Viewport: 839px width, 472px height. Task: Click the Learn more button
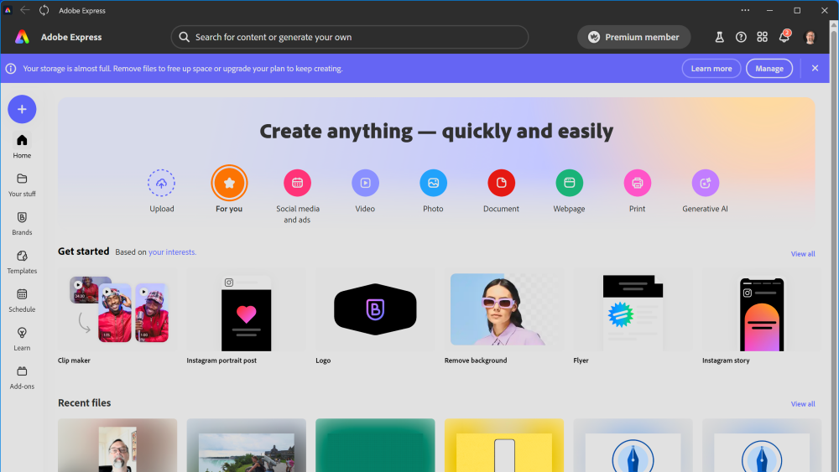tap(711, 69)
